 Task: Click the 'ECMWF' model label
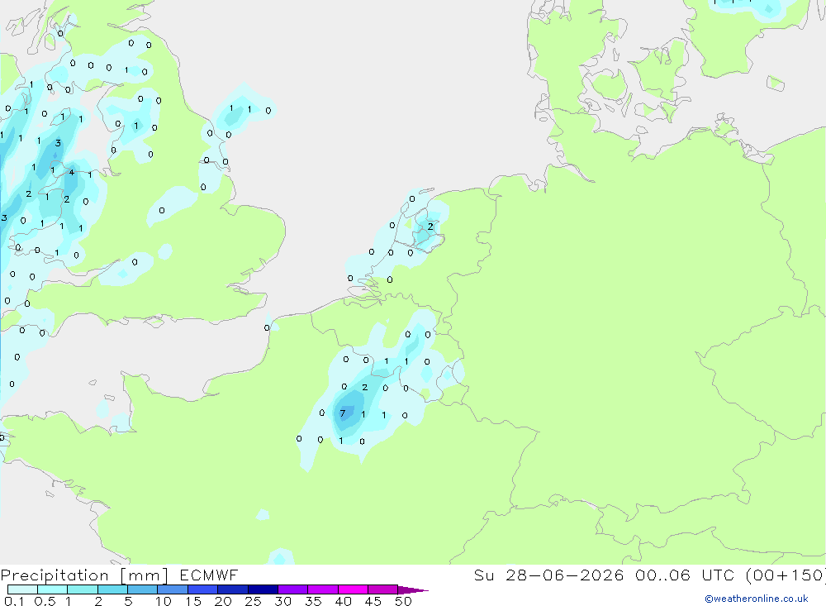click(209, 575)
